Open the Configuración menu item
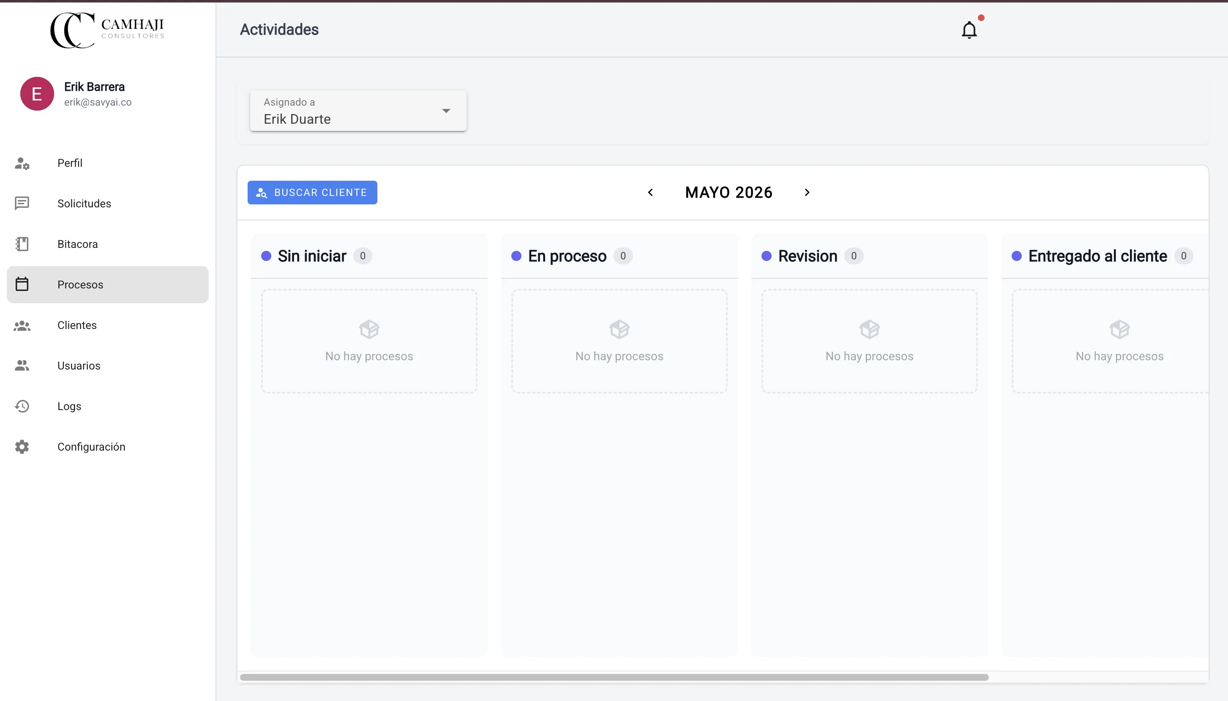The height and width of the screenshot is (701, 1228). (107, 447)
